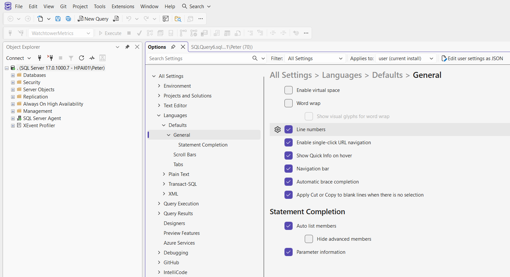510x277 pixels.
Task: Uncheck the Navigation bar option
Action: 288,169
